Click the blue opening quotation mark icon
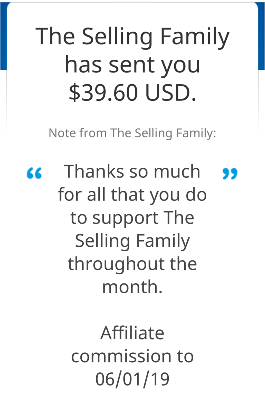Viewport: 265px width, 401px height. pos(34,173)
